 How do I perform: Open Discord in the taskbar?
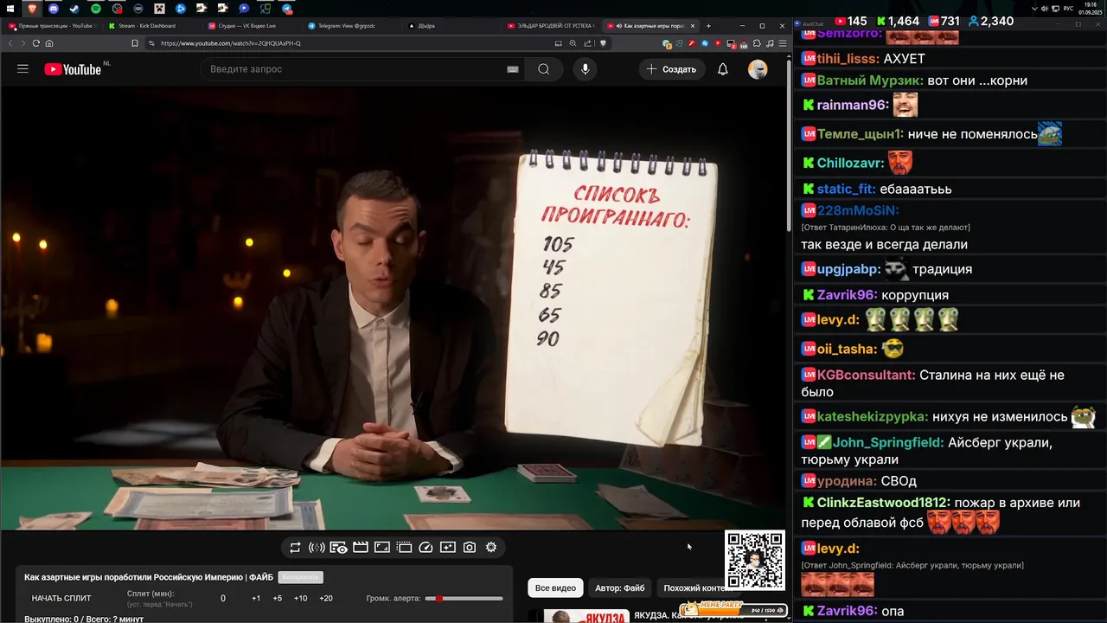(x=54, y=9)
